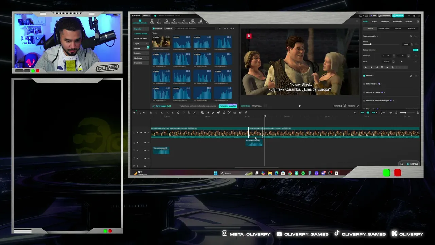The width and height of the screenshot is (435, 245).
Task: Expand the Importar sidebar section
Action: click(x=141, y=29)
